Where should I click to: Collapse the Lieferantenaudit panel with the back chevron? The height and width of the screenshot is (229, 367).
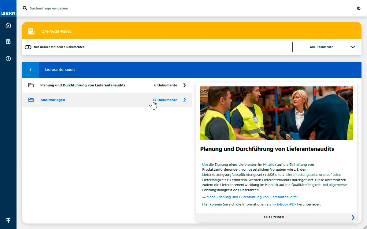(x=30, y=70)
